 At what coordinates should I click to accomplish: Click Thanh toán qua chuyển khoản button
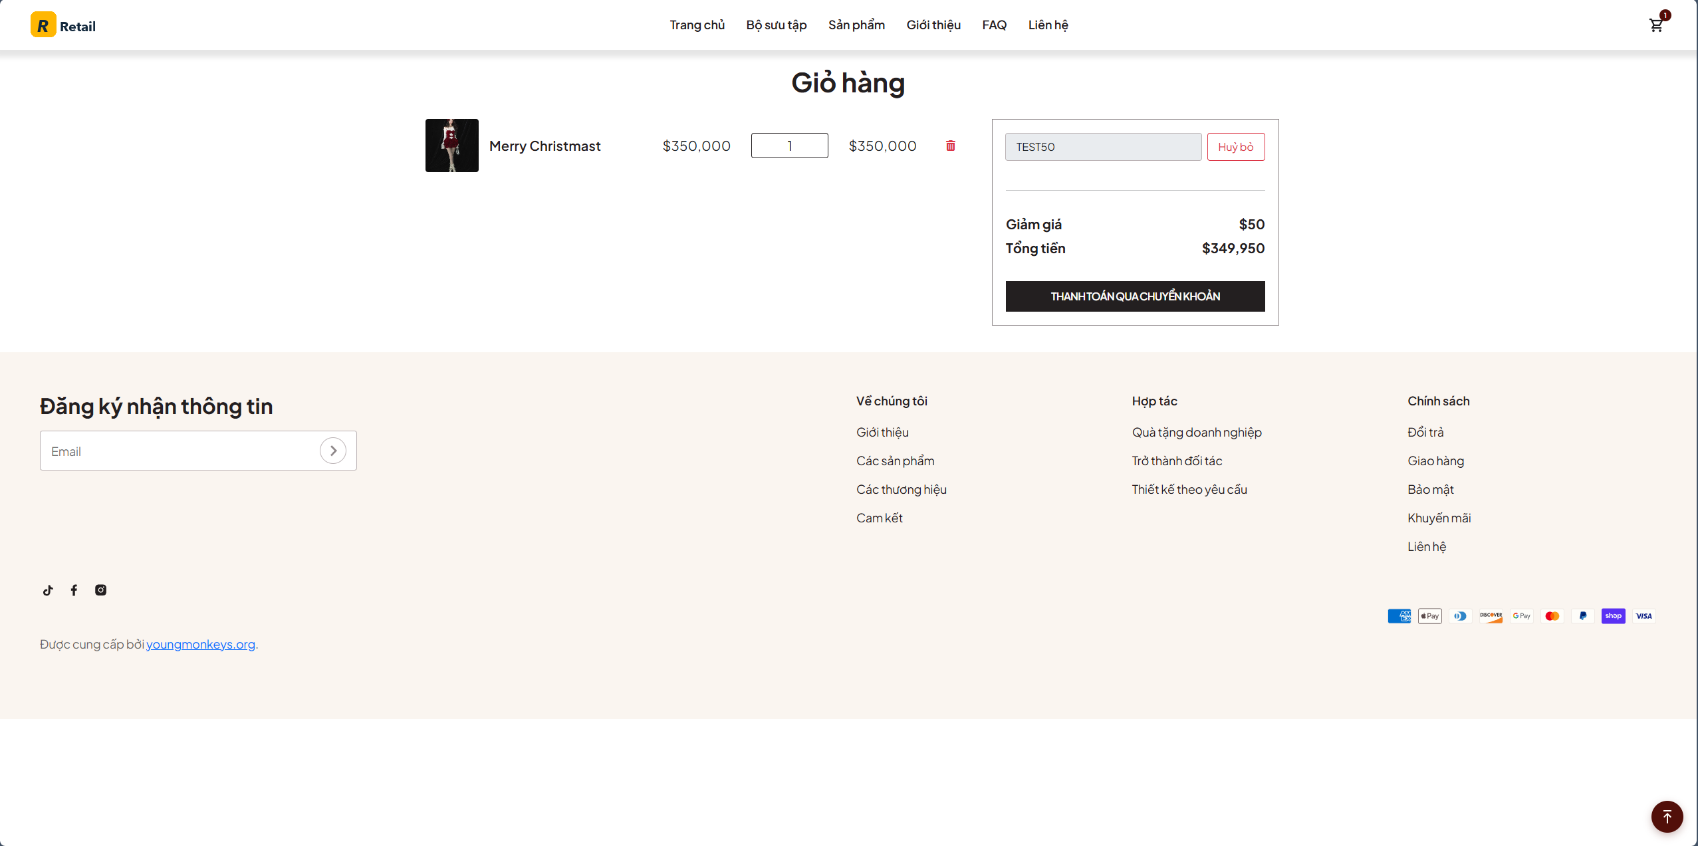tap(1135, 296)
